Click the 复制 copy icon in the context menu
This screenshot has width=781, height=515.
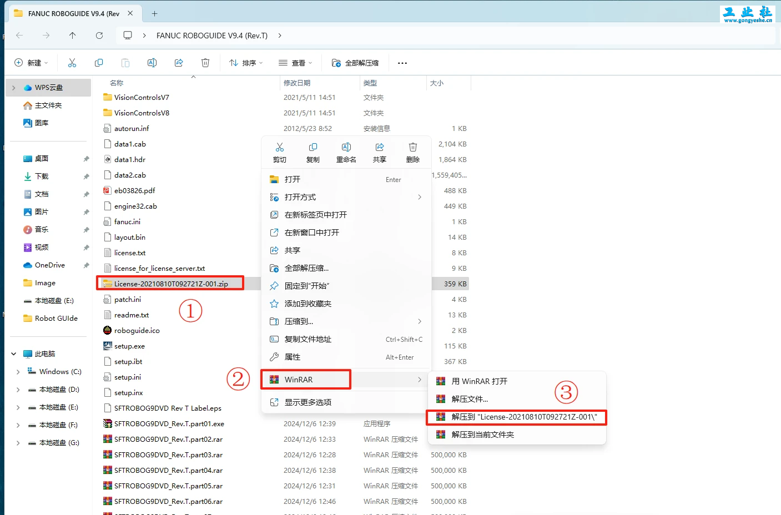click(313, 147)
